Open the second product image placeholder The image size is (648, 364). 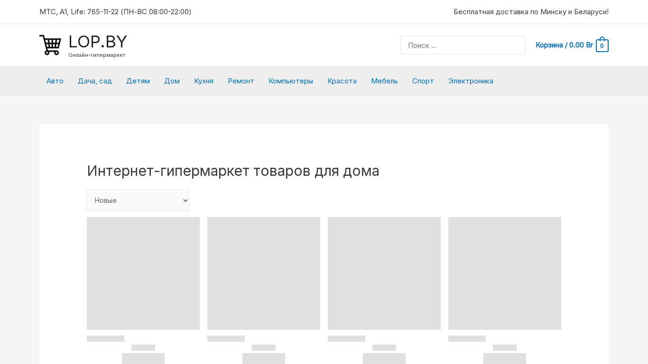(264, 273)
